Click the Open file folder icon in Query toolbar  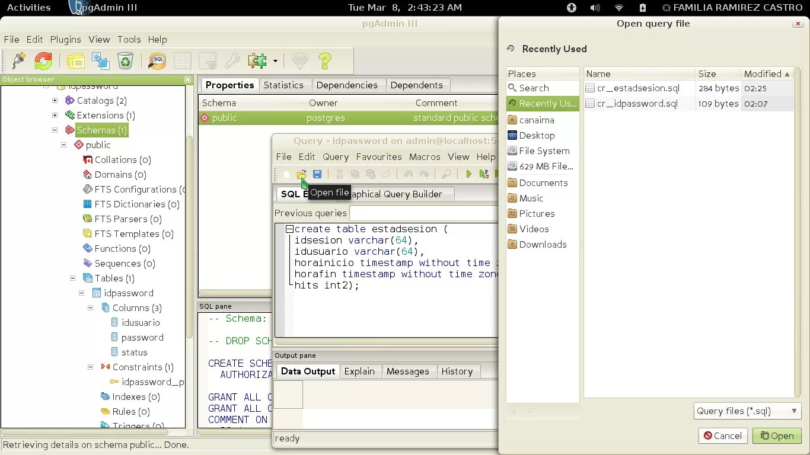click(302, 174)
